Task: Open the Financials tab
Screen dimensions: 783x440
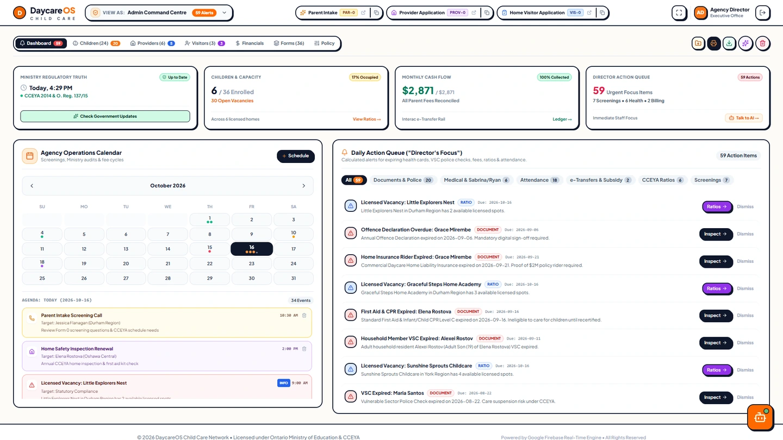Action: click(x=250, y=43)
